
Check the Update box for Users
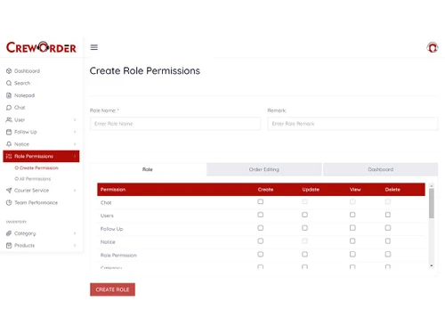[304, 215]
